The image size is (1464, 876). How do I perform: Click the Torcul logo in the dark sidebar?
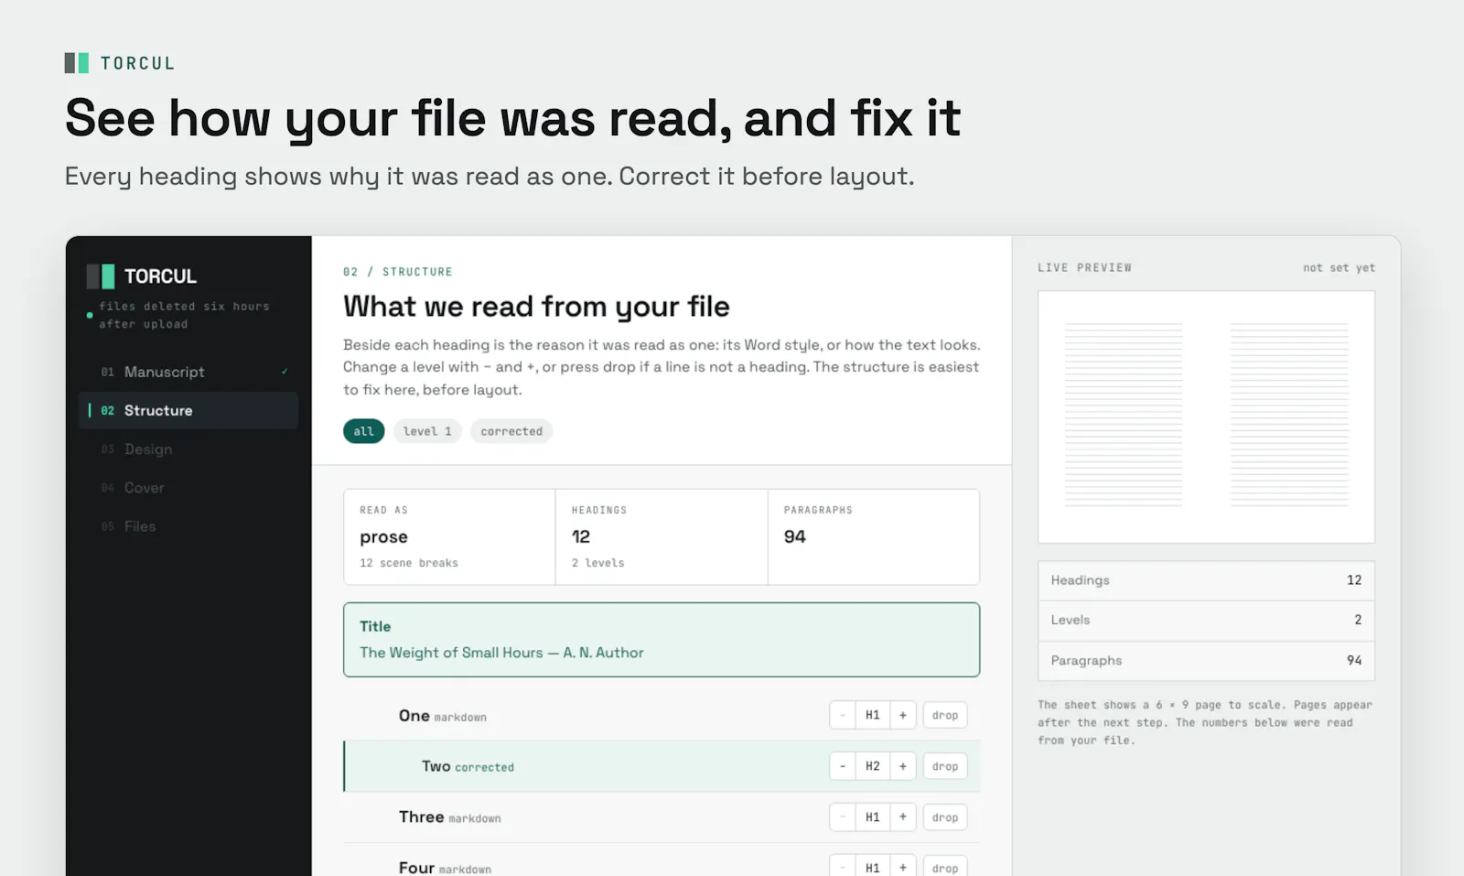(142, 276)
